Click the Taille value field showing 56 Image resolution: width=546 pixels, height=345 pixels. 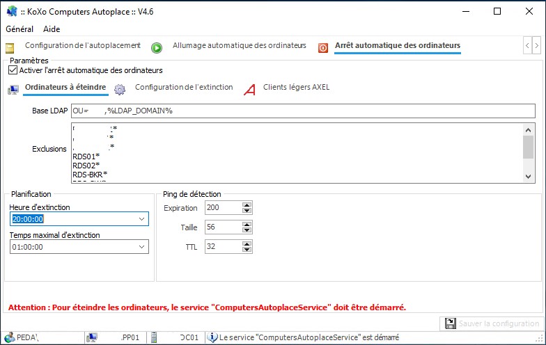click(x=224, y=227)
